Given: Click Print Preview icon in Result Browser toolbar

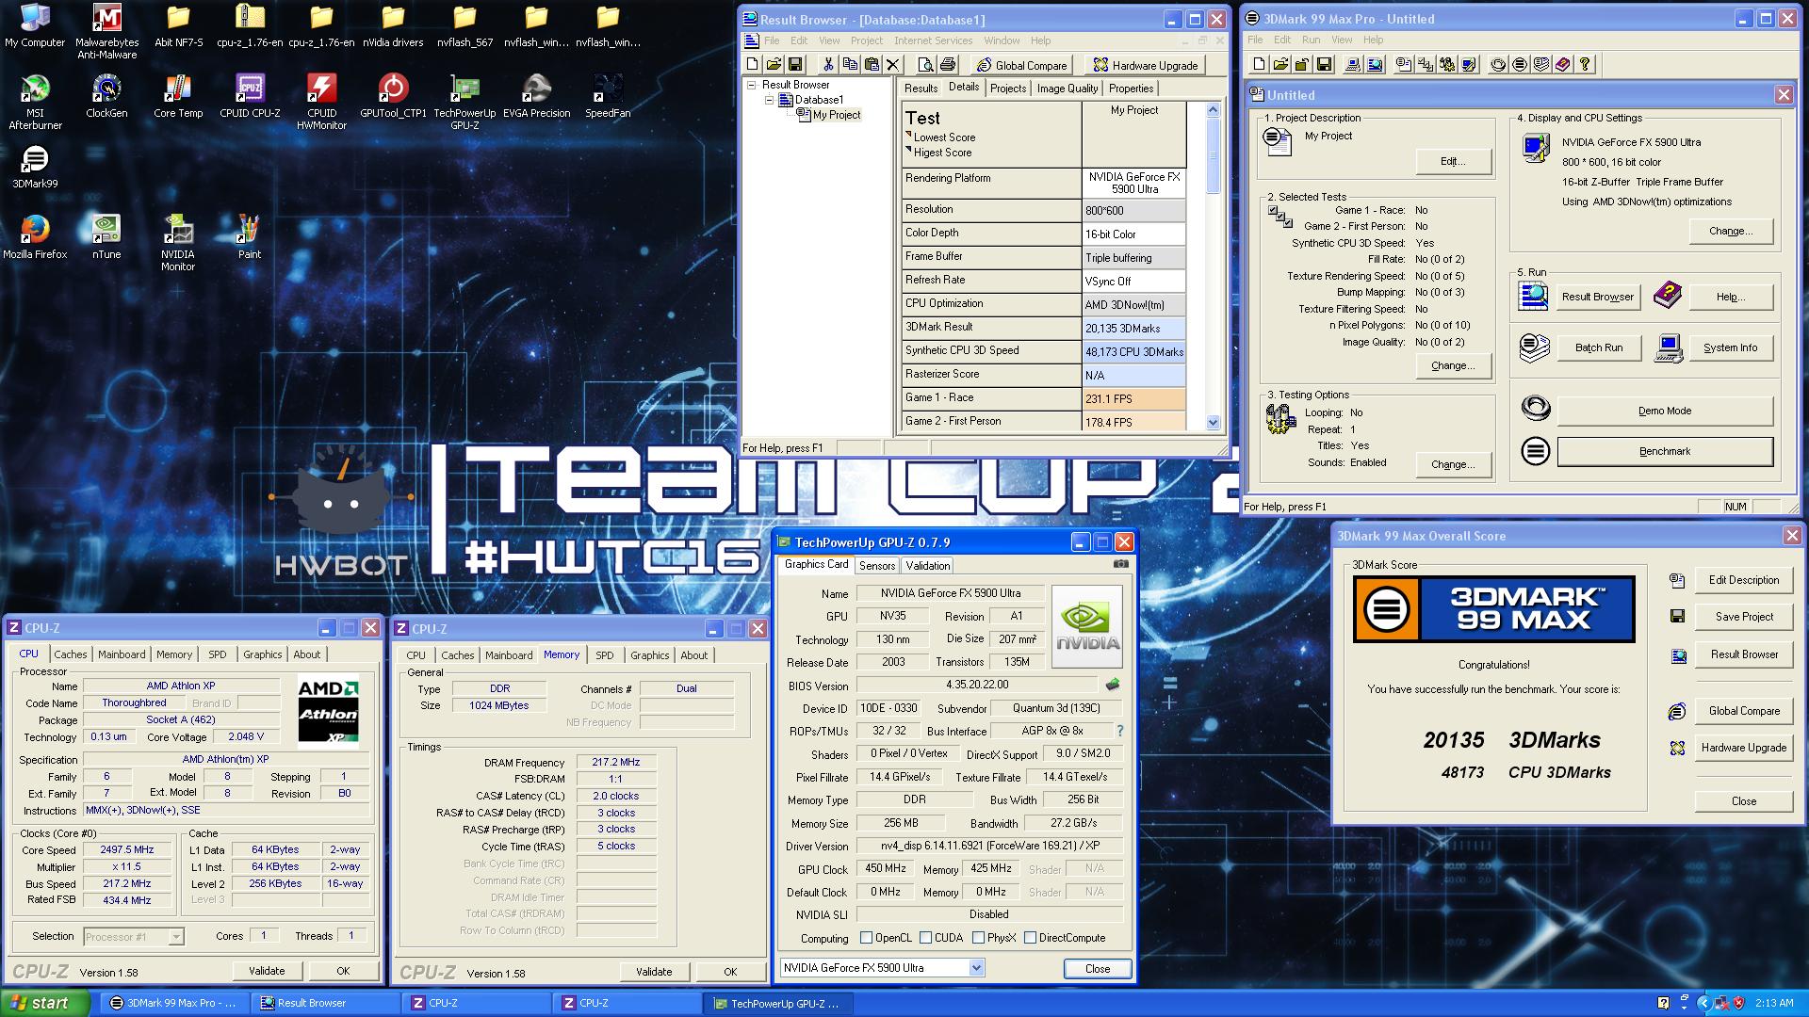Looking at the screenshot, I should (926, 64).
